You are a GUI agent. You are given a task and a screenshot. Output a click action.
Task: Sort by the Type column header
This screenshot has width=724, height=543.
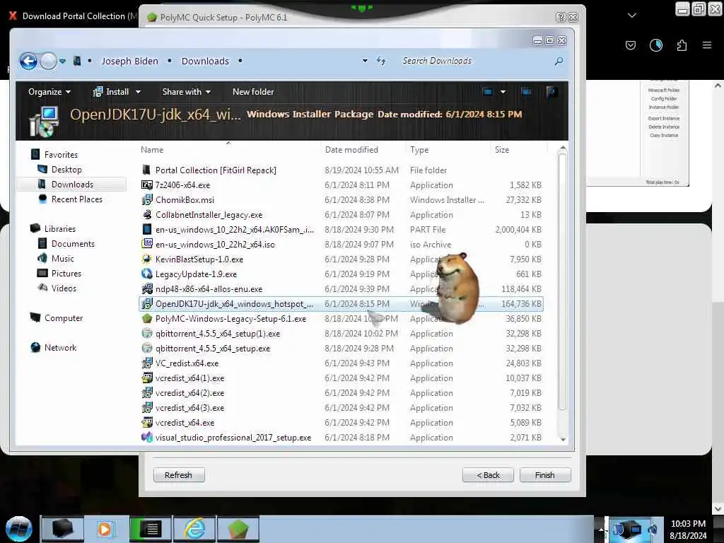(419, 150)
